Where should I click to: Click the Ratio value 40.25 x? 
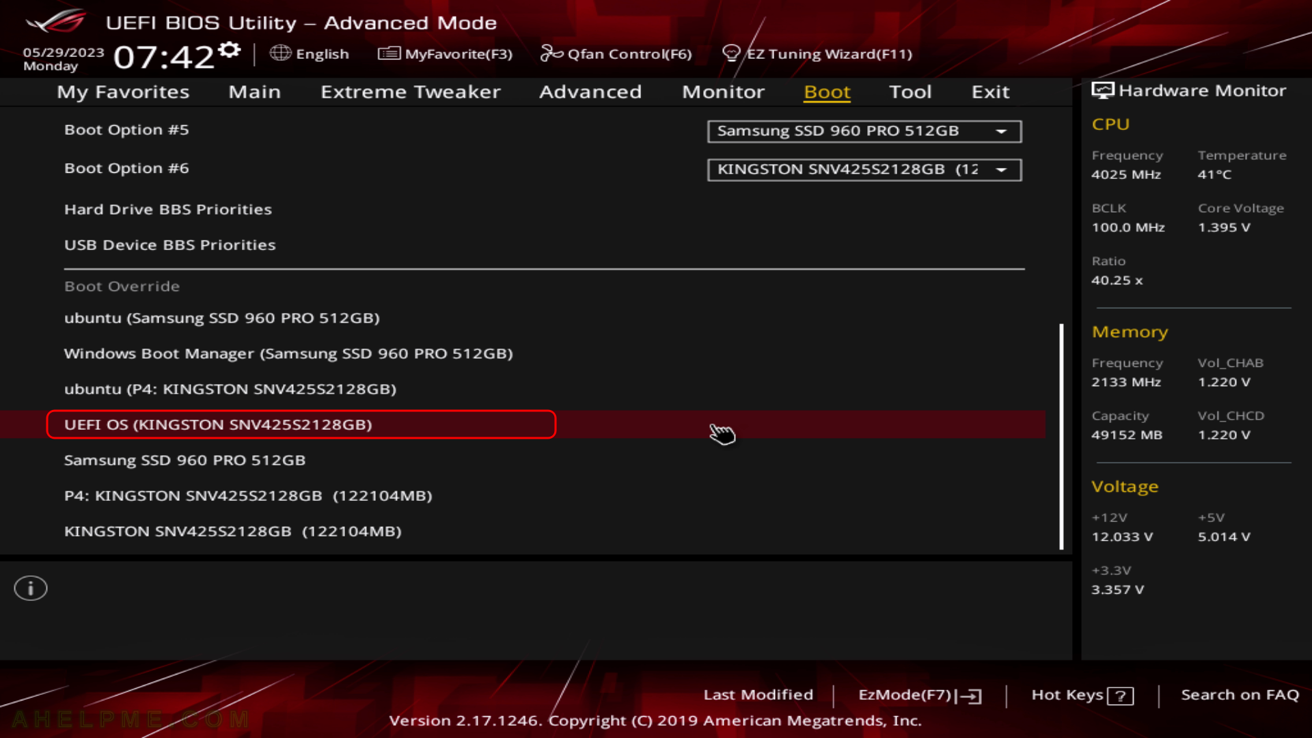point(1117,280)
